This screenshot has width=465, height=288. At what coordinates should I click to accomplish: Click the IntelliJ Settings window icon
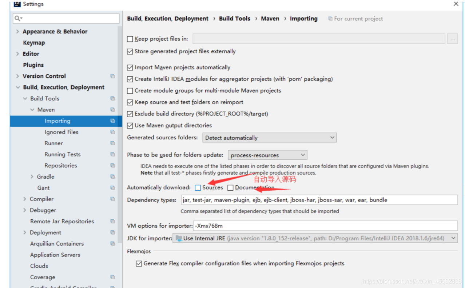tap(17, 4)
